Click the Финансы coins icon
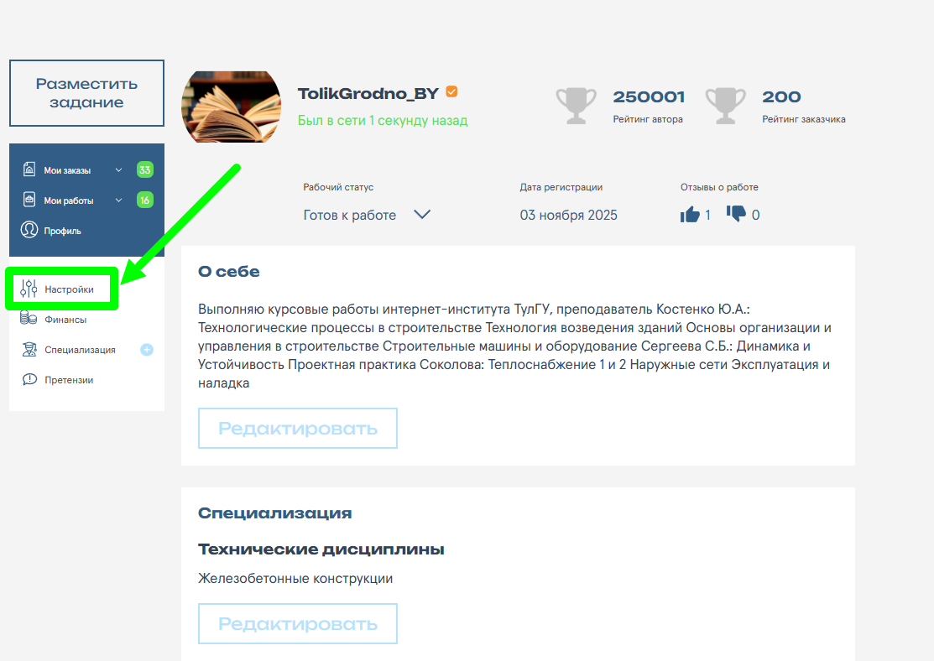Viewport: 934px width, 661px height. [x=29, y=318]
